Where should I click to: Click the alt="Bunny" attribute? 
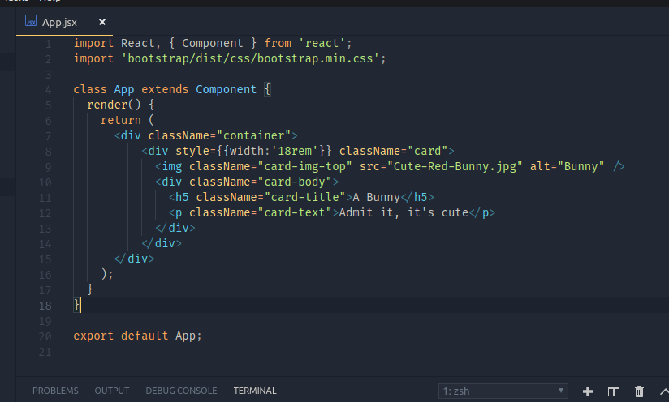[x=567, y=166]
